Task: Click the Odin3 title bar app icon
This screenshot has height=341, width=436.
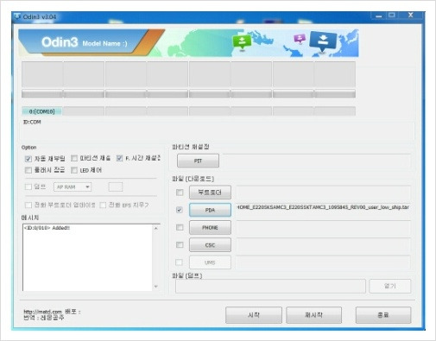Action: click(x=18, y=16)
